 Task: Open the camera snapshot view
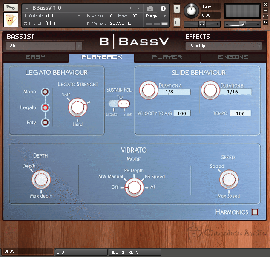click(150, 8)
